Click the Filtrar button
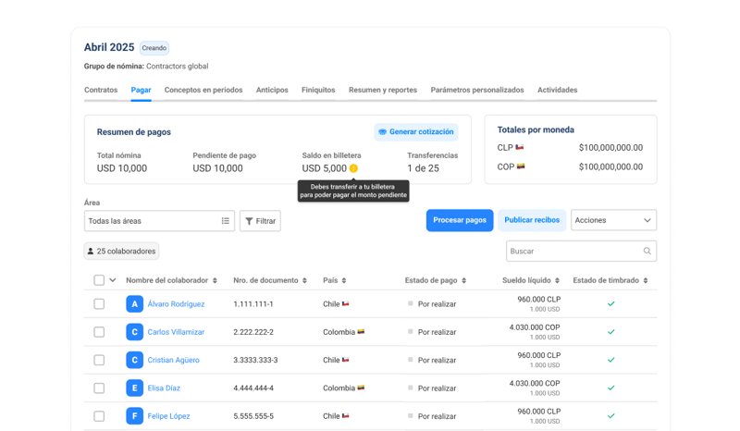The width and height of the screenshot is (740, 431). click(260, 221)
